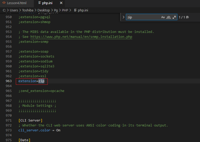Toggle Match Case in find widget
The height and width of the screenshot is (142, 200).
pos(163,17)
